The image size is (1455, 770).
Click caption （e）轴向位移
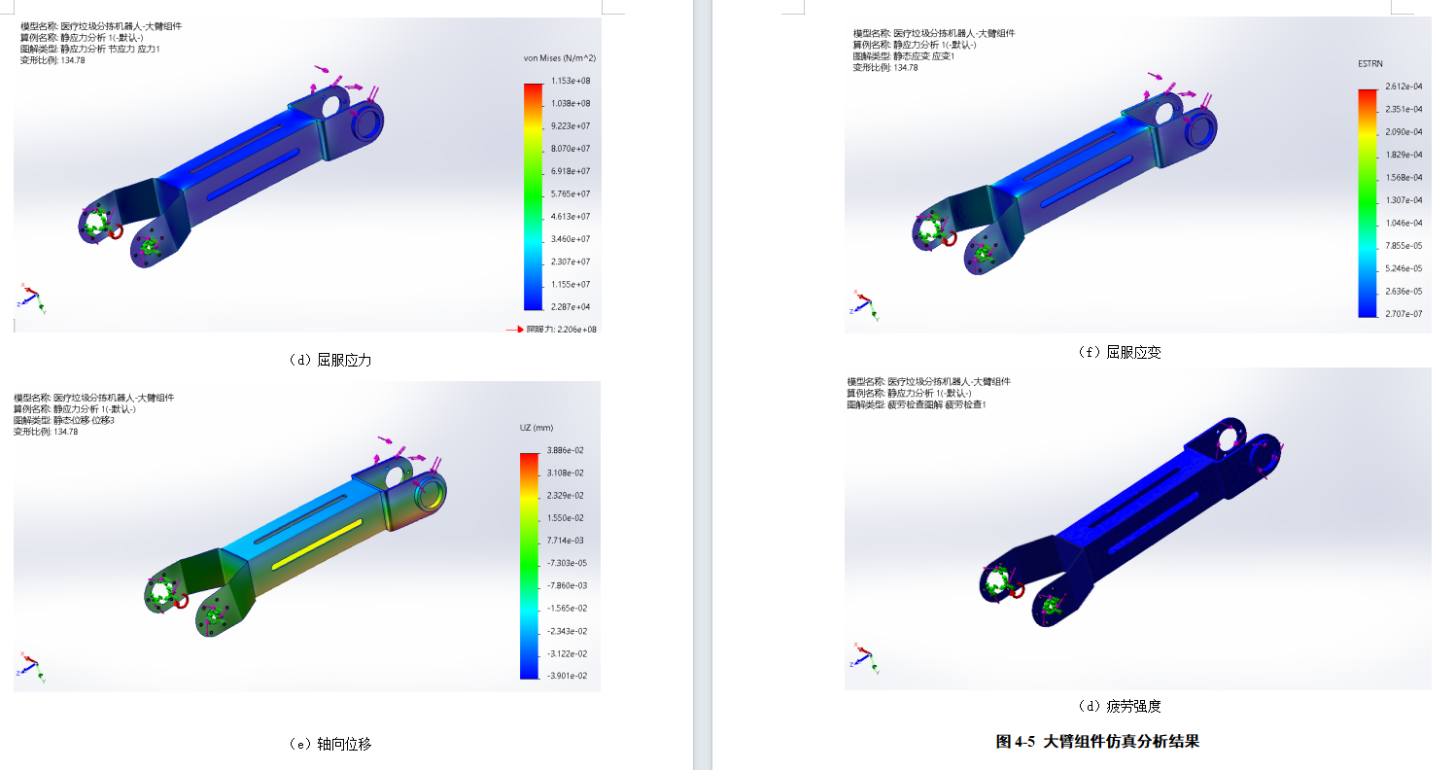(x=329, y=744)
